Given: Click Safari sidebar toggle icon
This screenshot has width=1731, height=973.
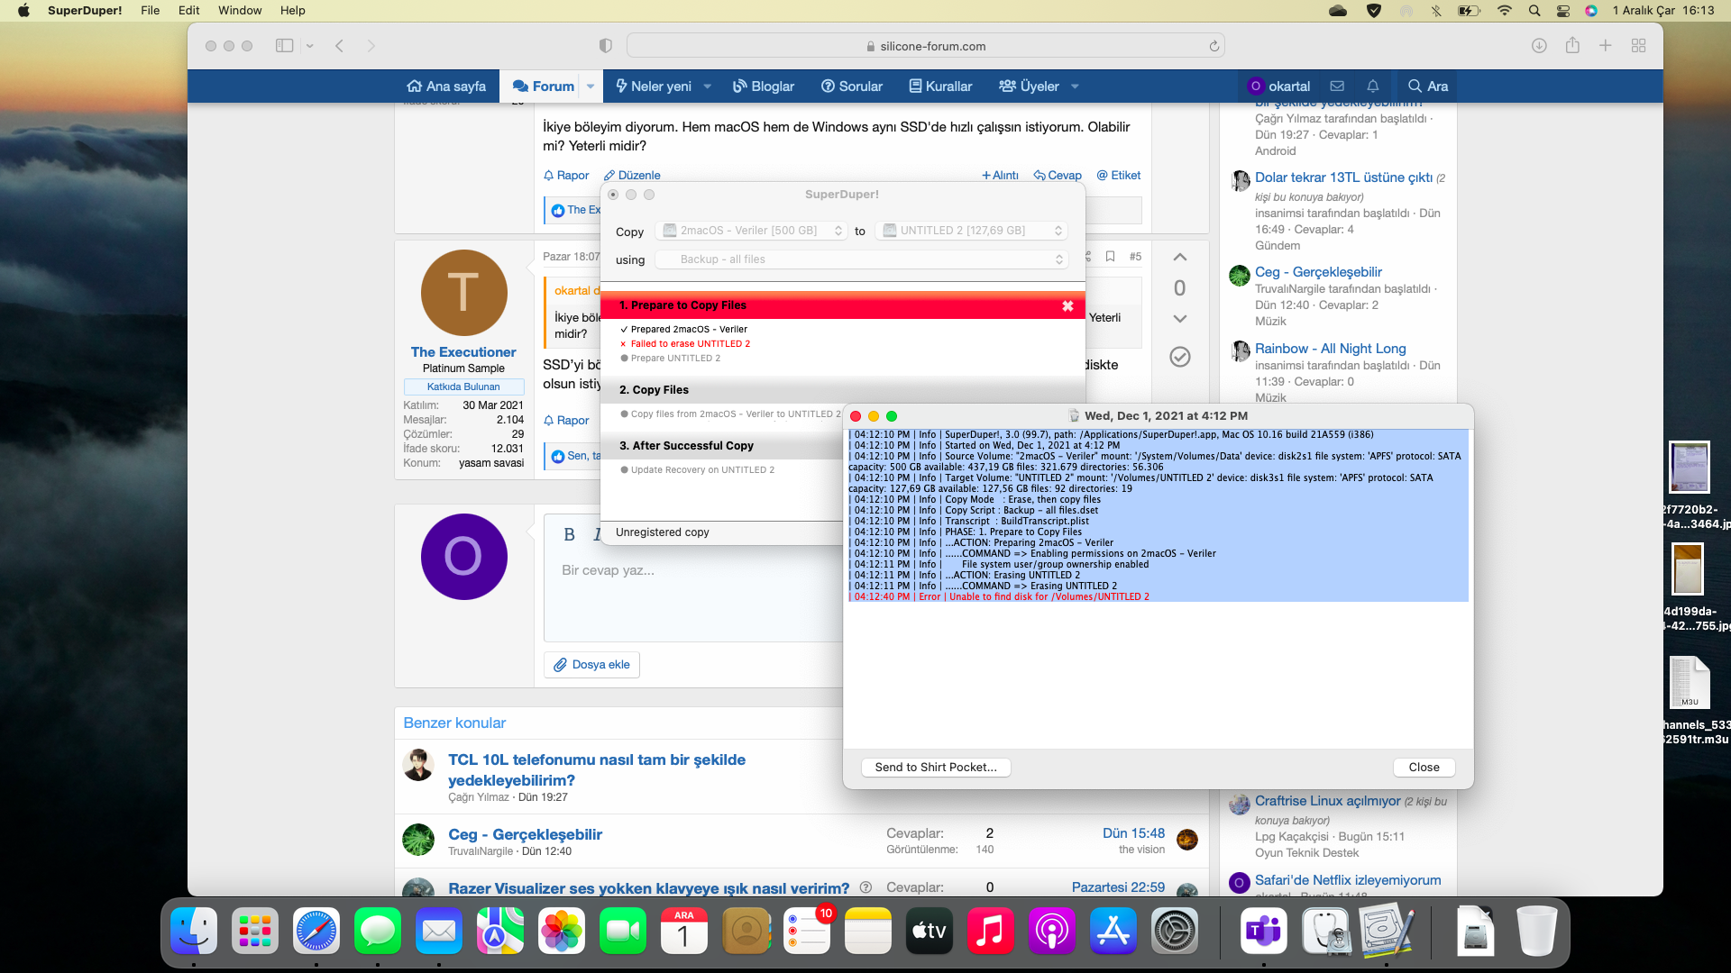Looking at the screenshot, I should [x=284, y=46].
